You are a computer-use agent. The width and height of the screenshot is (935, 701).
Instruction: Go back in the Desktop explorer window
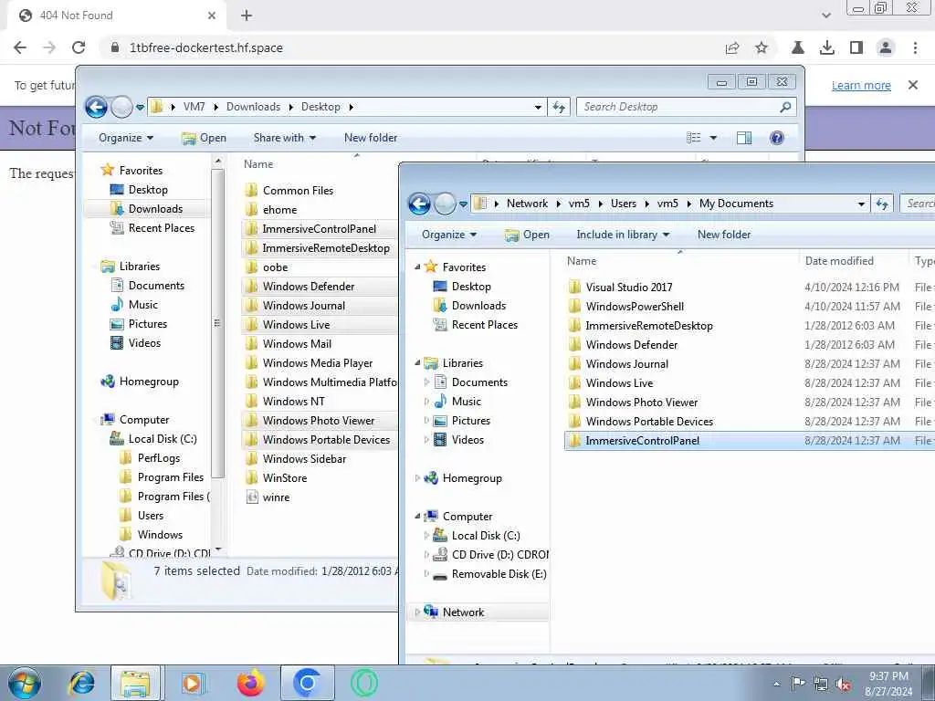96,108
